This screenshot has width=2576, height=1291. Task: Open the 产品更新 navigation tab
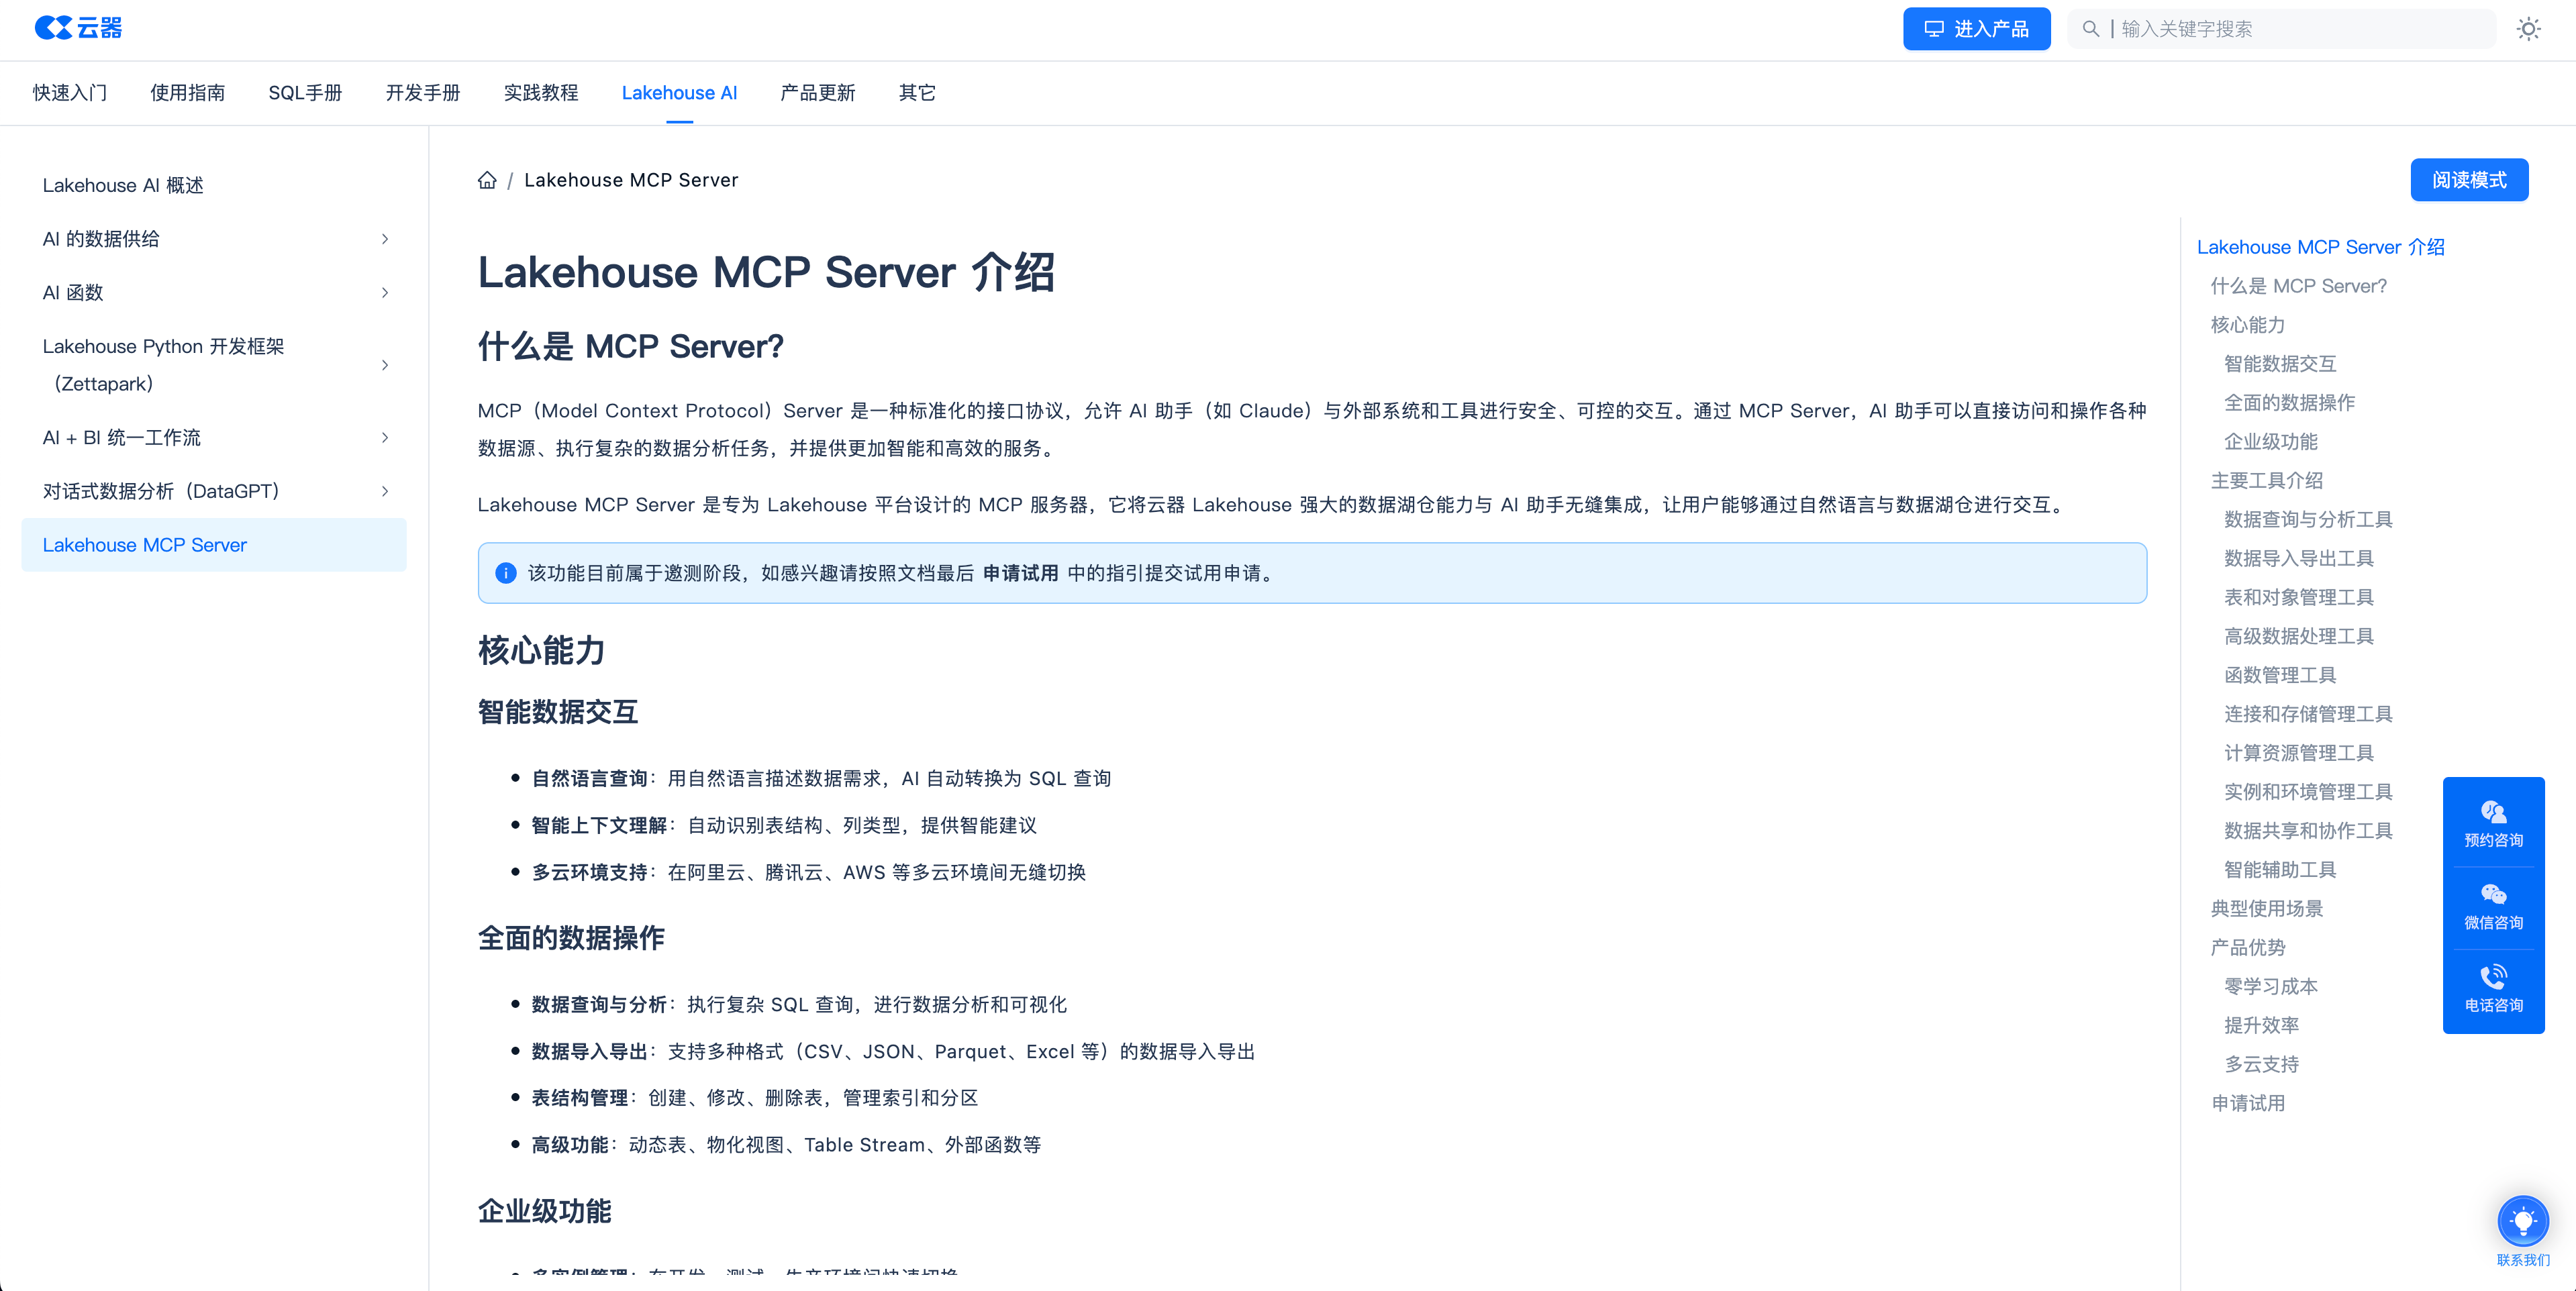[818, 92]
